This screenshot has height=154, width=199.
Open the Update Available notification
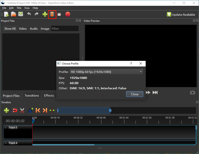coord(181,14)
